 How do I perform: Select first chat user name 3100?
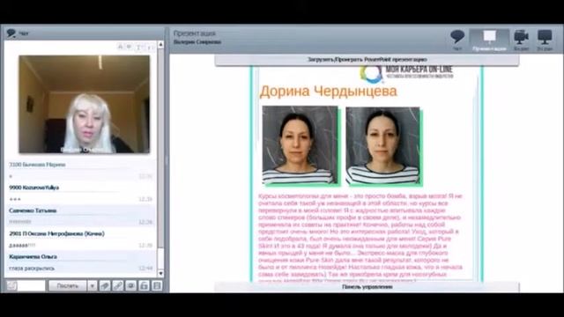point(37,165)
